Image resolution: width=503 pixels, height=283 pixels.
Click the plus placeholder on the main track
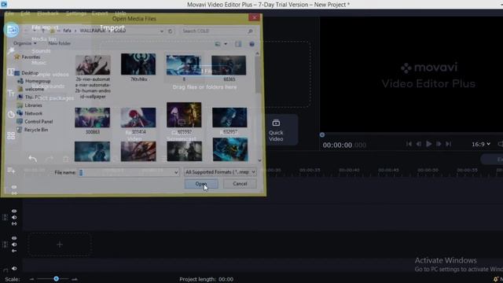(x=60, y=244)
